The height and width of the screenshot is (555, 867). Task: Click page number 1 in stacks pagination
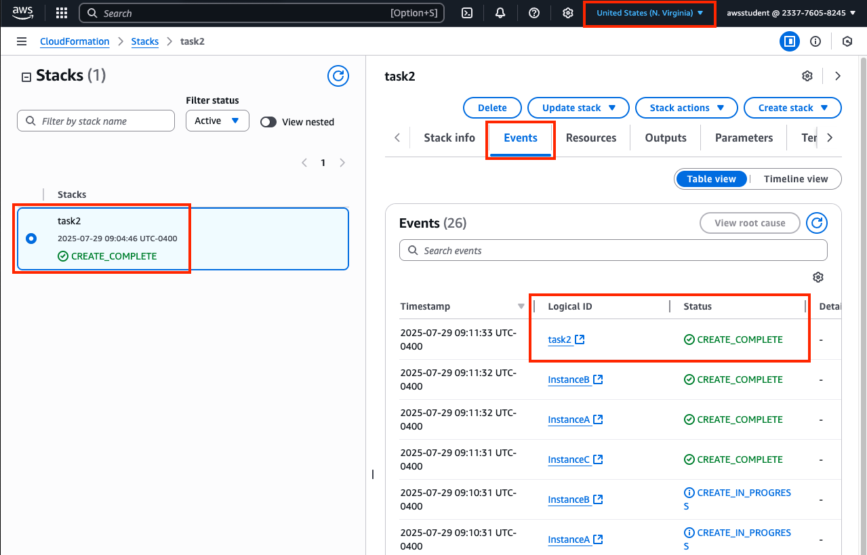[323, 163]
